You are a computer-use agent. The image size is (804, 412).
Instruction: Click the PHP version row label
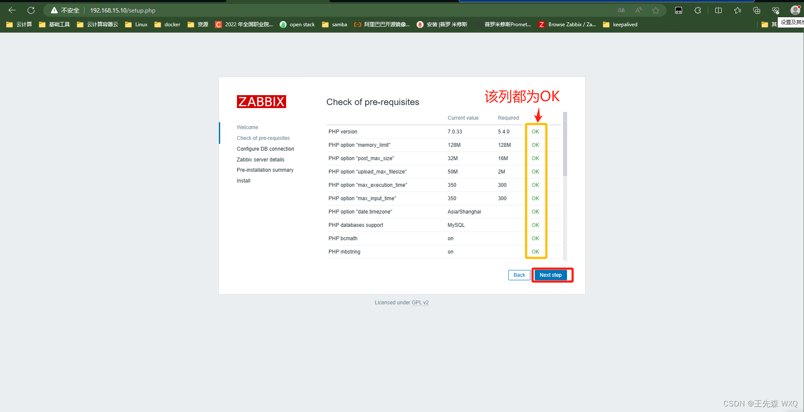pyautogui.click(x=343, y=132)
